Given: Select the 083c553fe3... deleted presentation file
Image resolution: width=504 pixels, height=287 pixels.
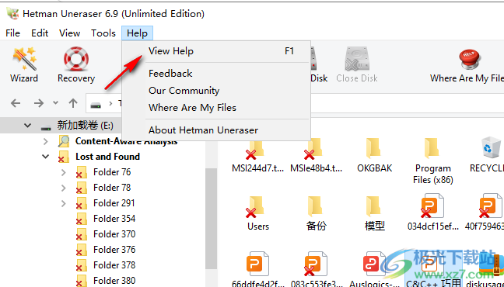Looking at the screenshot, I should coord(316,269).
